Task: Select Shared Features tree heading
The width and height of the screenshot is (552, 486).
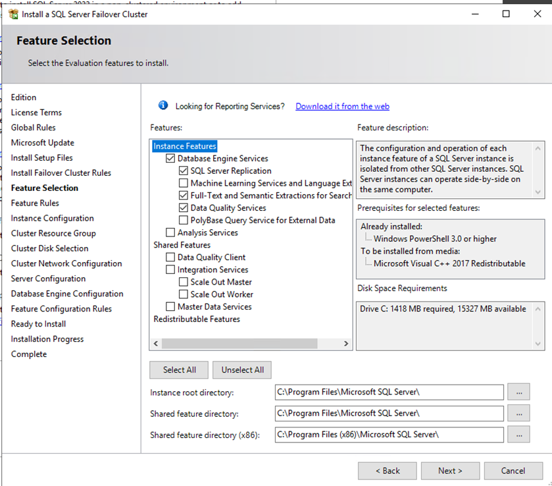Action: [x=182, y=245]
